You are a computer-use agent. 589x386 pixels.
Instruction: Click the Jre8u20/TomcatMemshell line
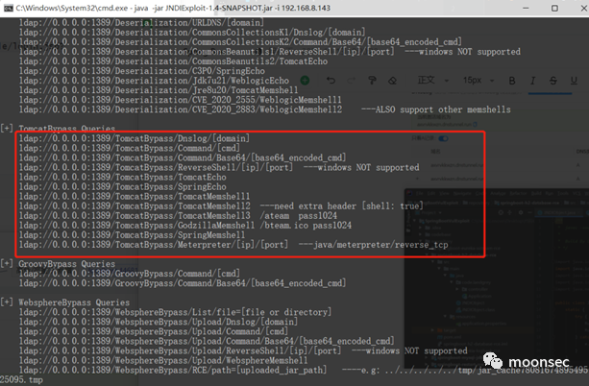(x=159, y=90)
